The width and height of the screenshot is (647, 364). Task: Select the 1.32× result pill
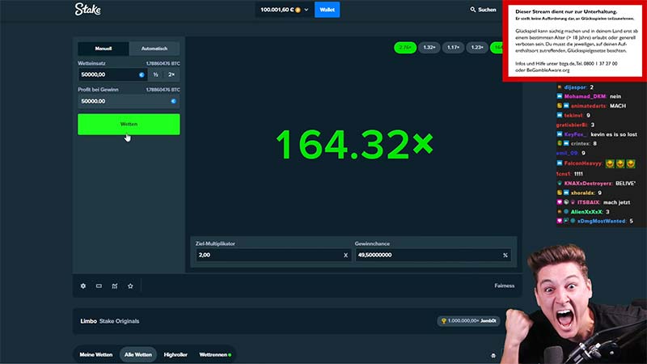tap(429, 48)
